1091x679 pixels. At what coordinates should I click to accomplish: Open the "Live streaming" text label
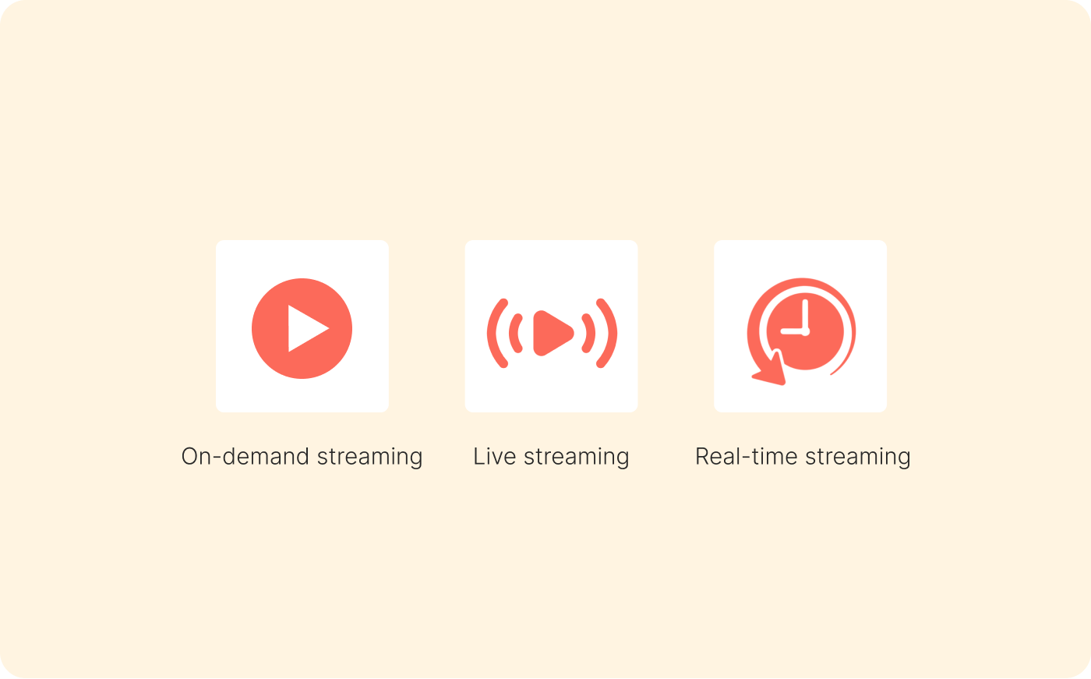pos(551,457)
